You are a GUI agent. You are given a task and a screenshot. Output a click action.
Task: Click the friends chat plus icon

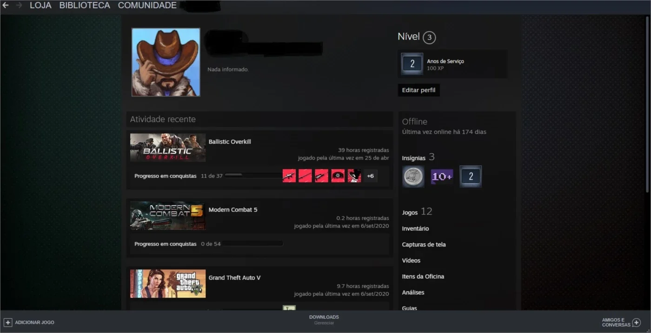pos(637,322)
